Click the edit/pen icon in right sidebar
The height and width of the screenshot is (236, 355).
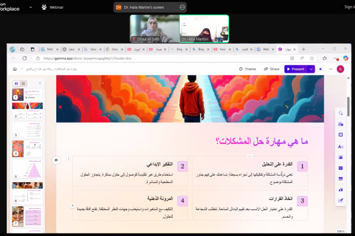(341, 201)
